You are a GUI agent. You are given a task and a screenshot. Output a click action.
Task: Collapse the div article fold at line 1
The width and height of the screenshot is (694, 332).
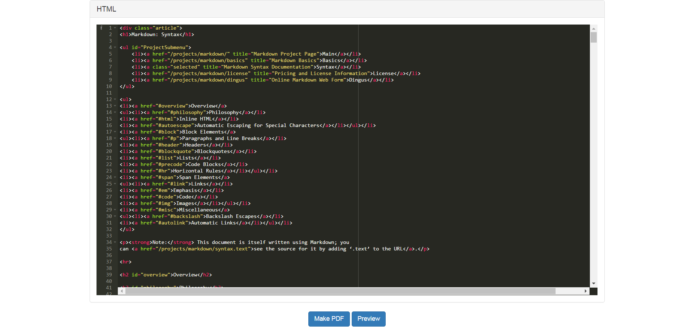point(115,28)
